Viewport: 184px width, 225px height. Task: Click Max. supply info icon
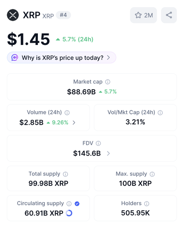[152, 174]
